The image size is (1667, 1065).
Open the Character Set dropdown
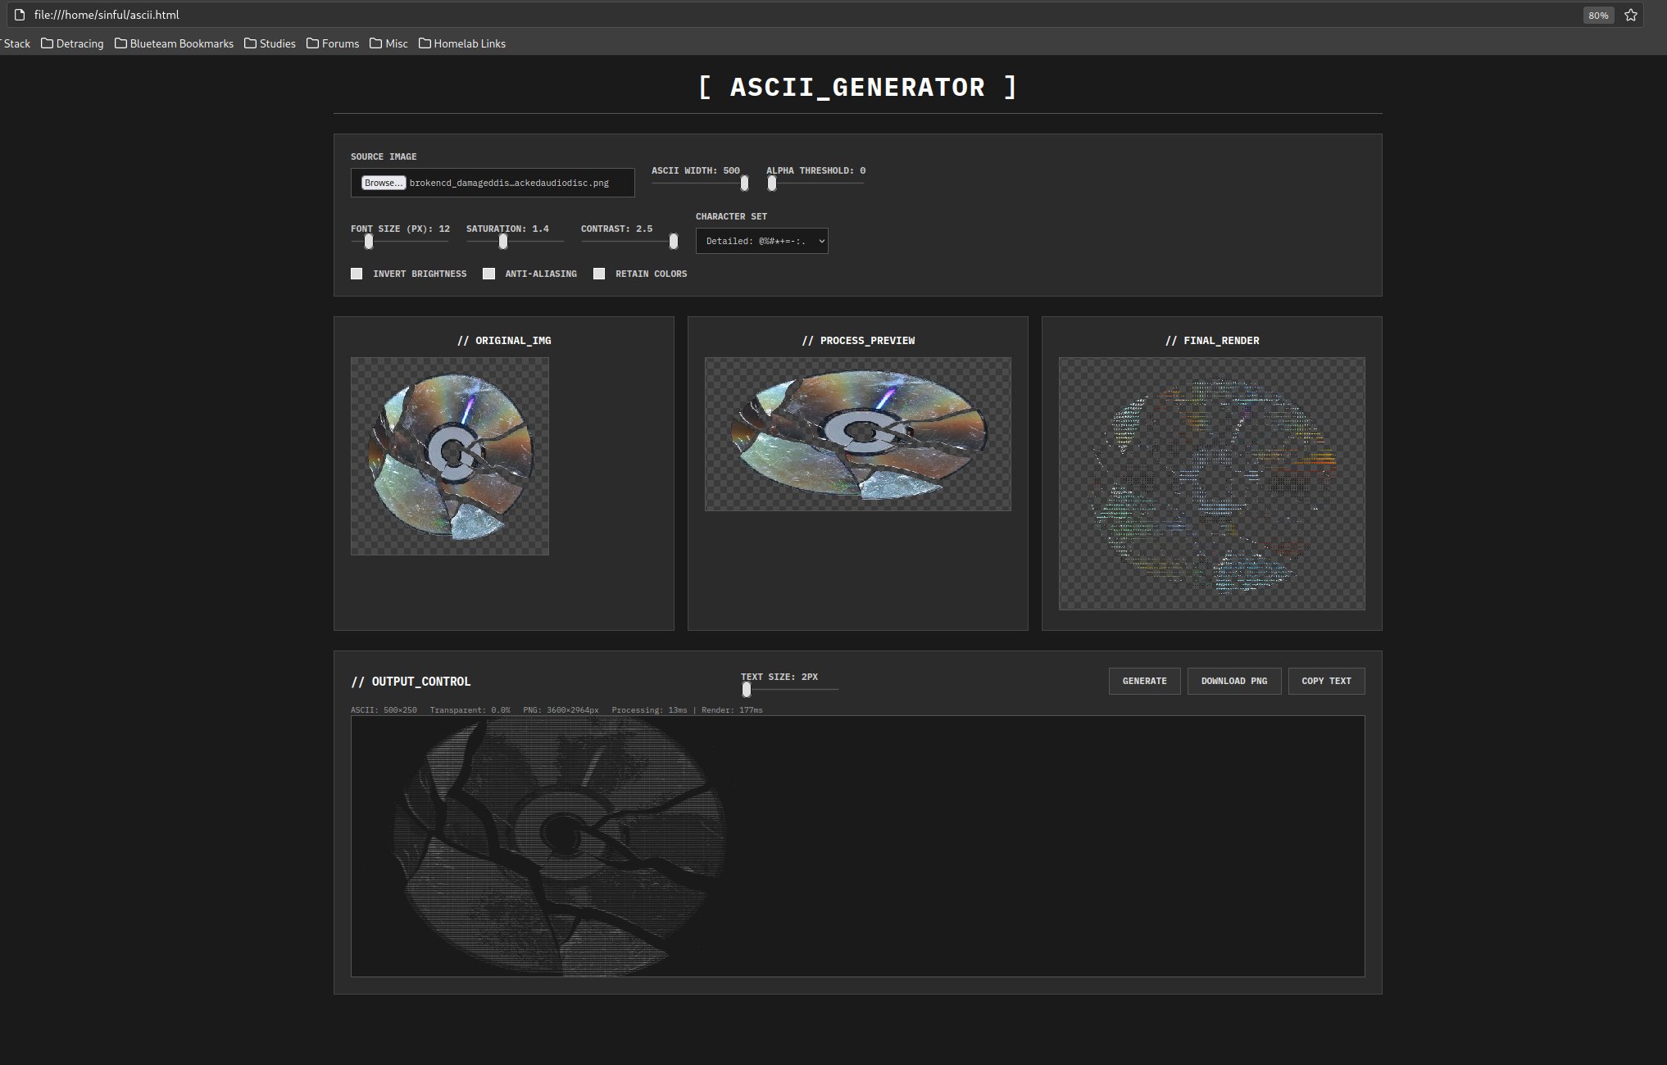point(761,241)
